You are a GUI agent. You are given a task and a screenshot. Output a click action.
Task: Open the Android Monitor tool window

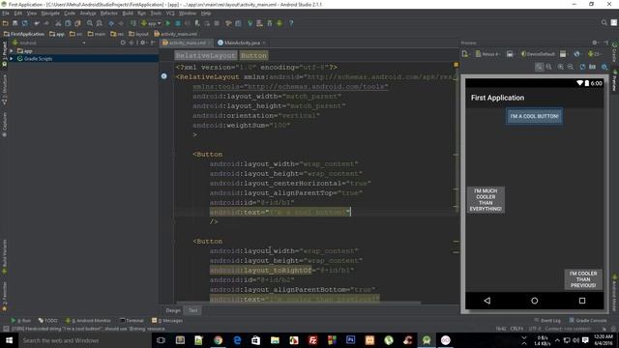pyautogui.click(x=88, y=321)
